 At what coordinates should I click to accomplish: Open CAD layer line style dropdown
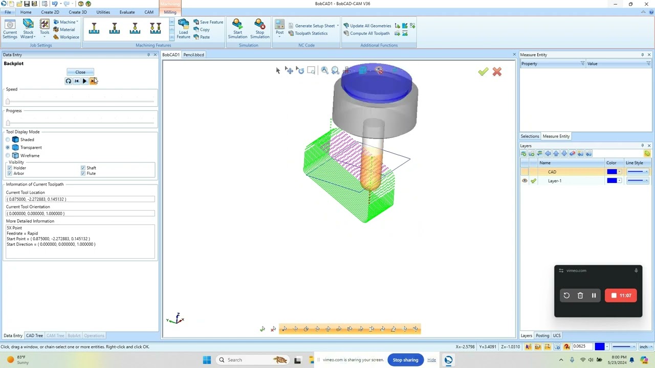[646, 172]
